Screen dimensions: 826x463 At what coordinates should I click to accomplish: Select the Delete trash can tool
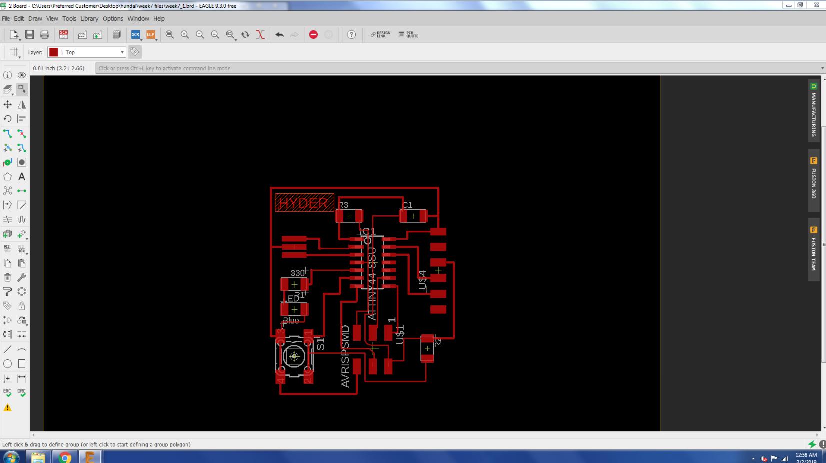[x=8, y=278]
